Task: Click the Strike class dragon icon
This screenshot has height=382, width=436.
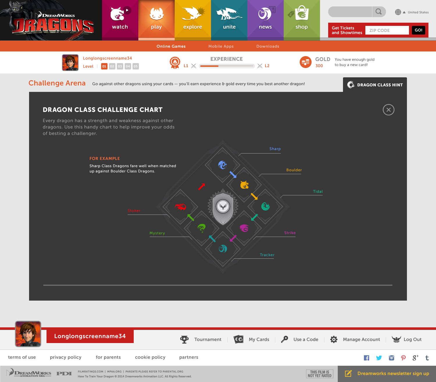Action: (244, 228)
